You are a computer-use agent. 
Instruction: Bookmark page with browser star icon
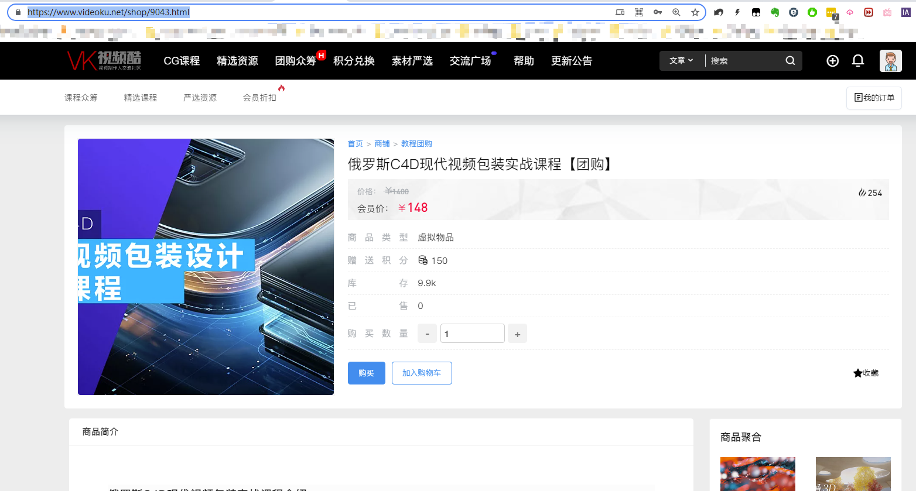695,12
